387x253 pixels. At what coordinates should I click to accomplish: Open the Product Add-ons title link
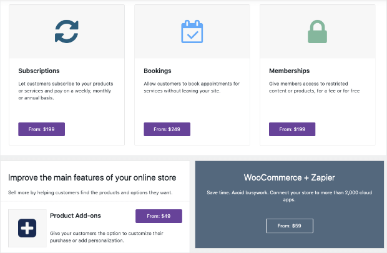pos(76,216)
